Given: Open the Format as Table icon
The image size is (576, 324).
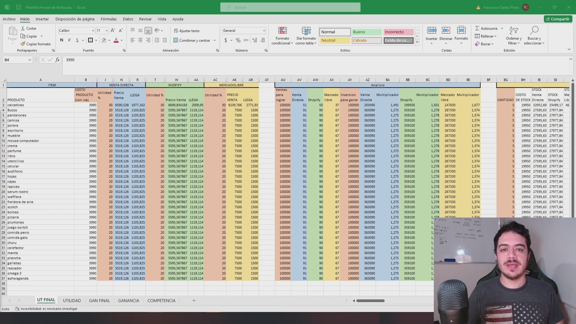Looking at the screenshot, I should tap(306, 31).
